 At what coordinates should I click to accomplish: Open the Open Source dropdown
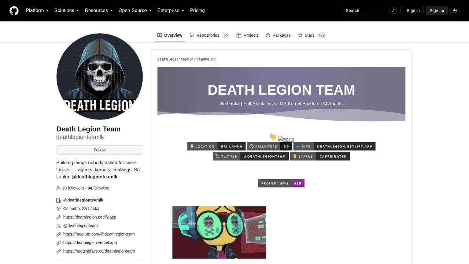pos(135,11)
